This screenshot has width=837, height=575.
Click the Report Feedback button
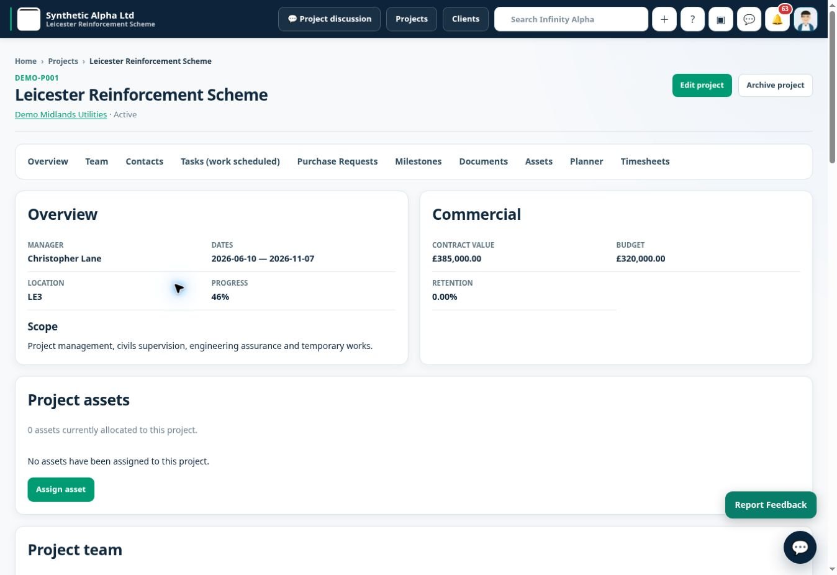pyautogui.click(x=771, y=505)
